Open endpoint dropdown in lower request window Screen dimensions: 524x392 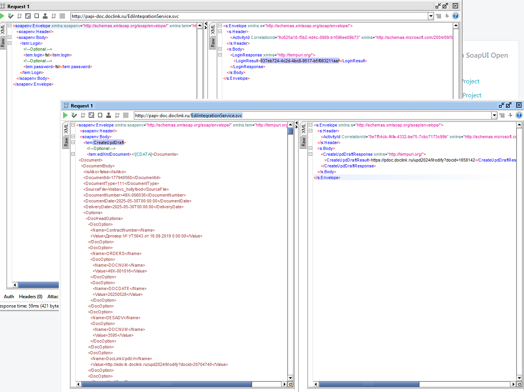tap(494, 115)
